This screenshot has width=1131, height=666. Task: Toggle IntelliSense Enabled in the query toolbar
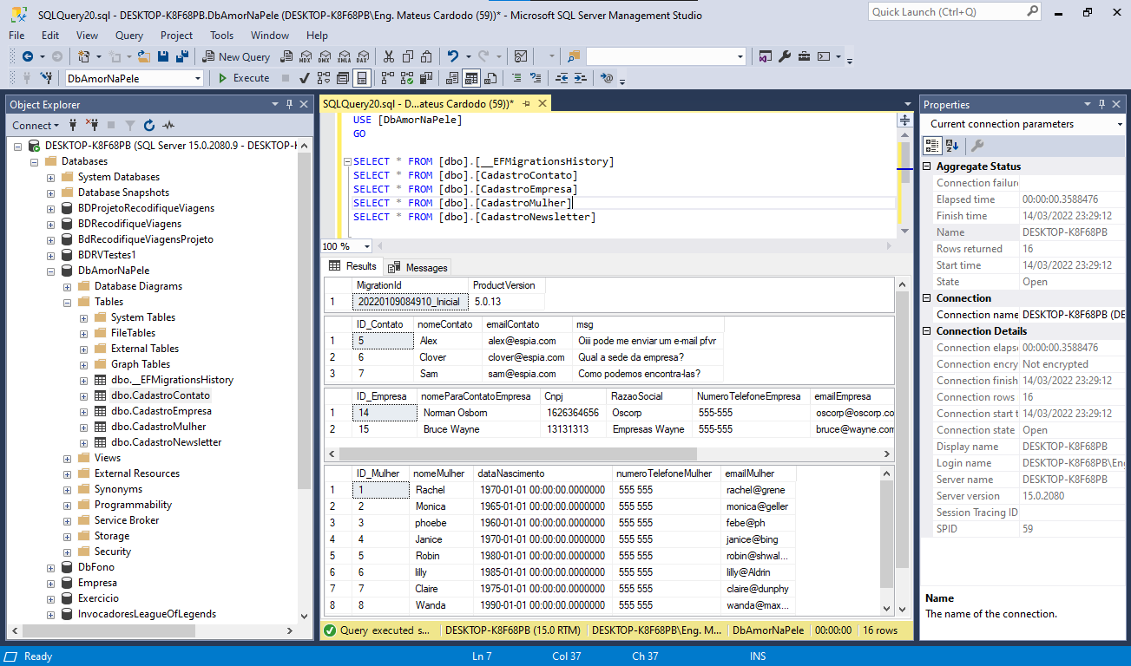pos(362,78)
